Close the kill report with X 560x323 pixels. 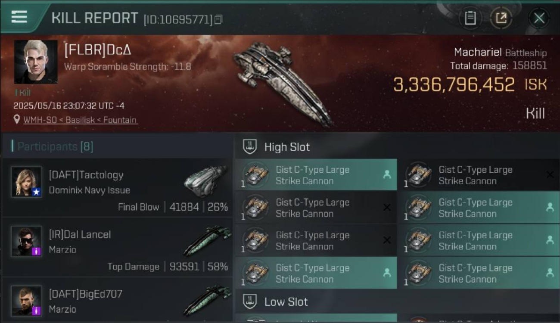(x=539, y=18)
